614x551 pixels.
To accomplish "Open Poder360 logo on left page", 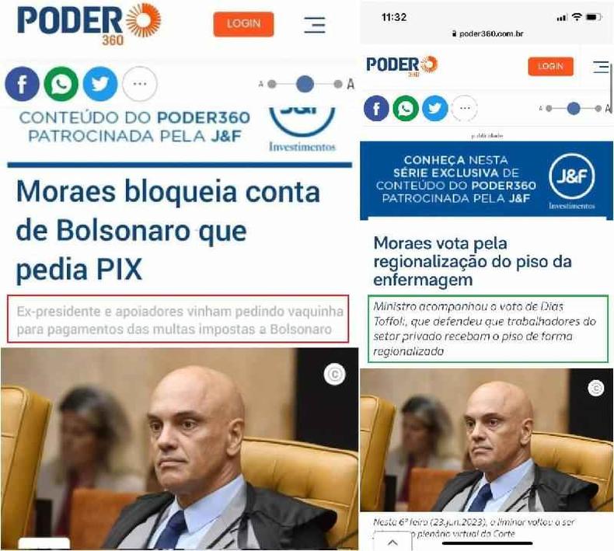I will 89,24.
